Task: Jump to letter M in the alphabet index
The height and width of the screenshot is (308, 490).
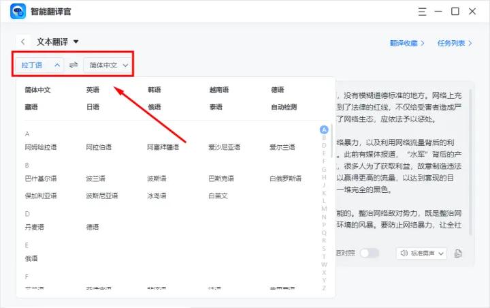Action: click(324, 209)
